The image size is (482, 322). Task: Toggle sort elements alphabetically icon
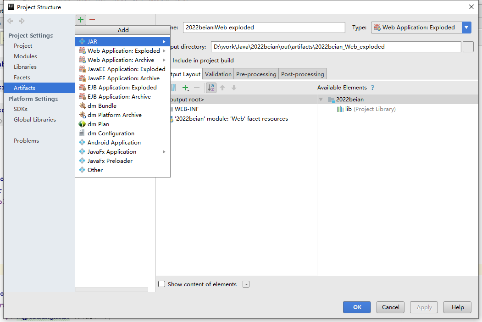click(x=211, y=88)
